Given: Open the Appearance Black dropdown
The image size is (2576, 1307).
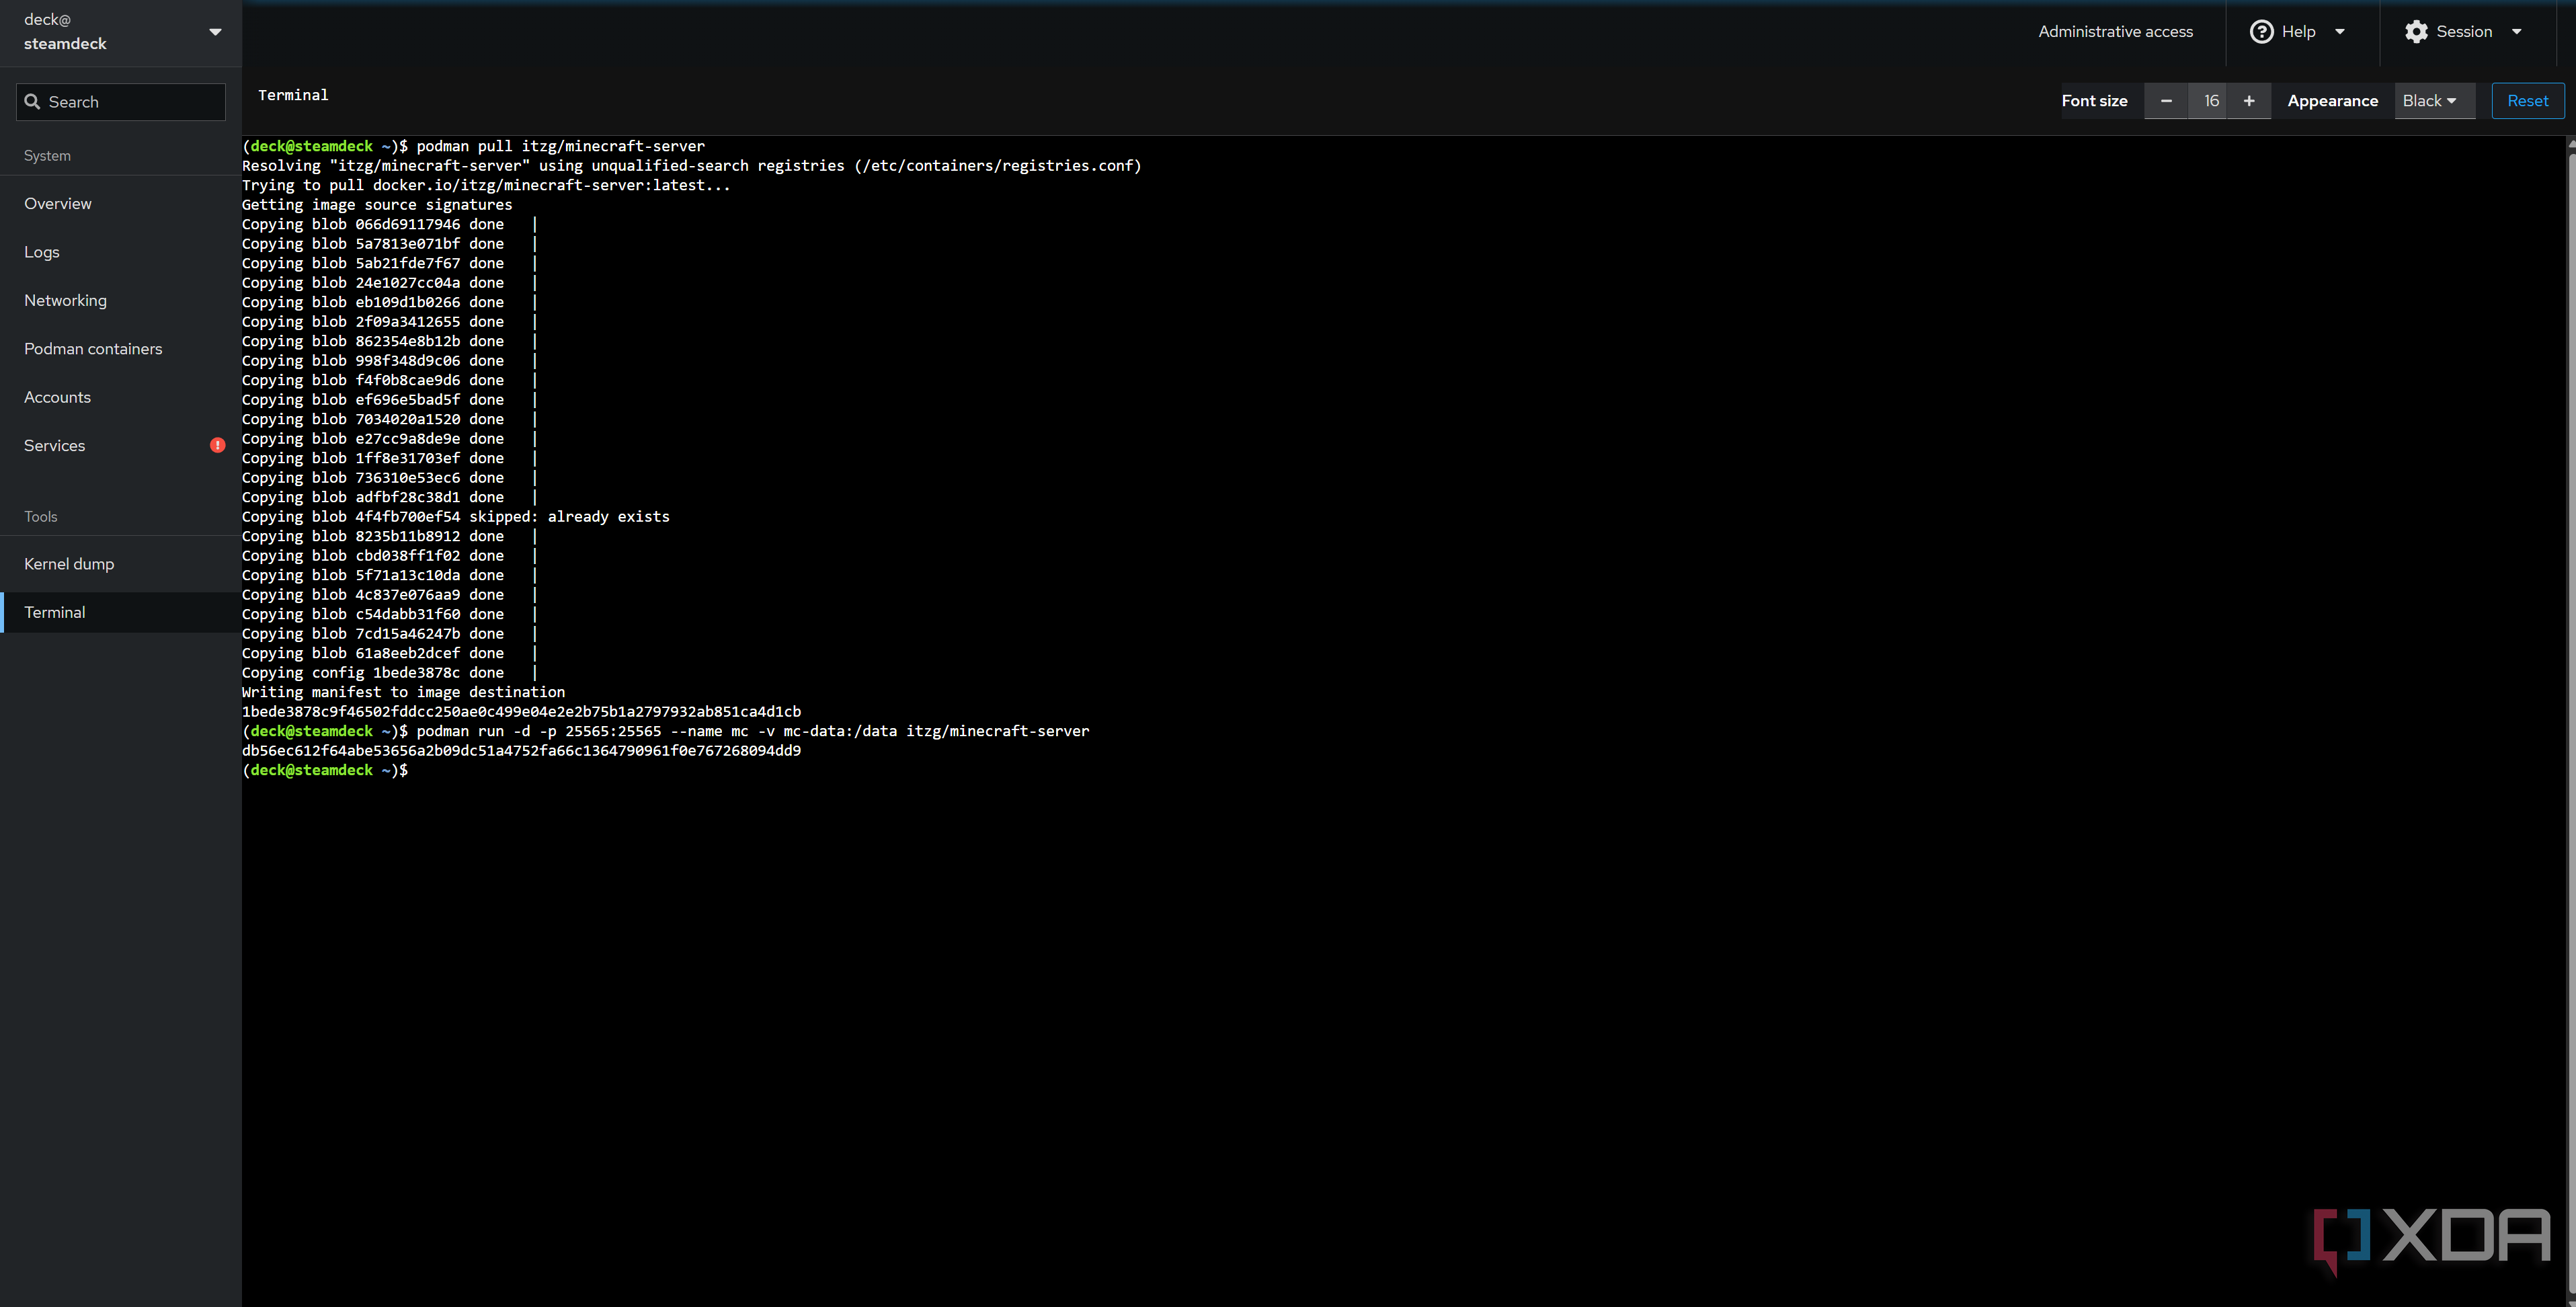Looking at the screenshot, I should point(2434,101).
